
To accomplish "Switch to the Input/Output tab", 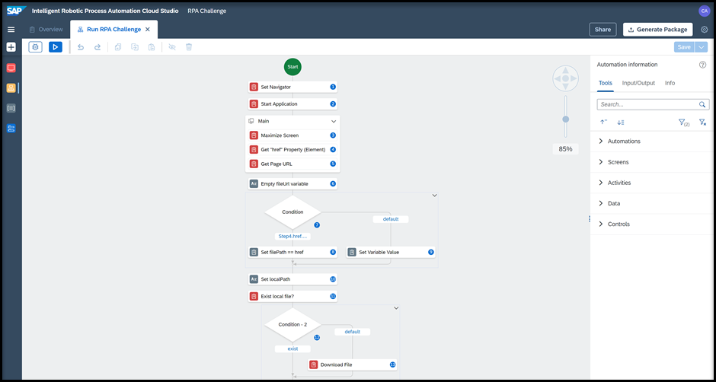I will point(638,83).
